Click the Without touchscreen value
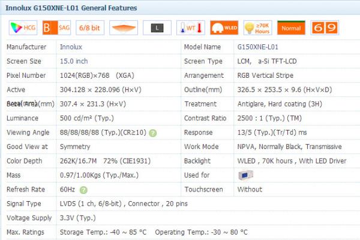This screenshot has width=360, height=240. (x=250, y=189)
